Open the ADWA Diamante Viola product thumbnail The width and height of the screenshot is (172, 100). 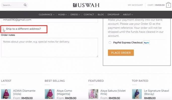point(6,94)
